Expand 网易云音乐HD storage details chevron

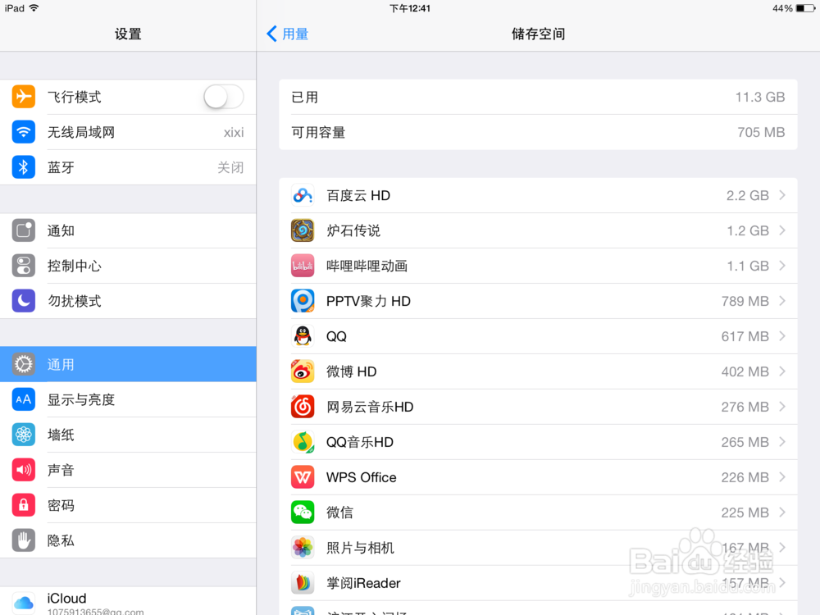point(782,407)
